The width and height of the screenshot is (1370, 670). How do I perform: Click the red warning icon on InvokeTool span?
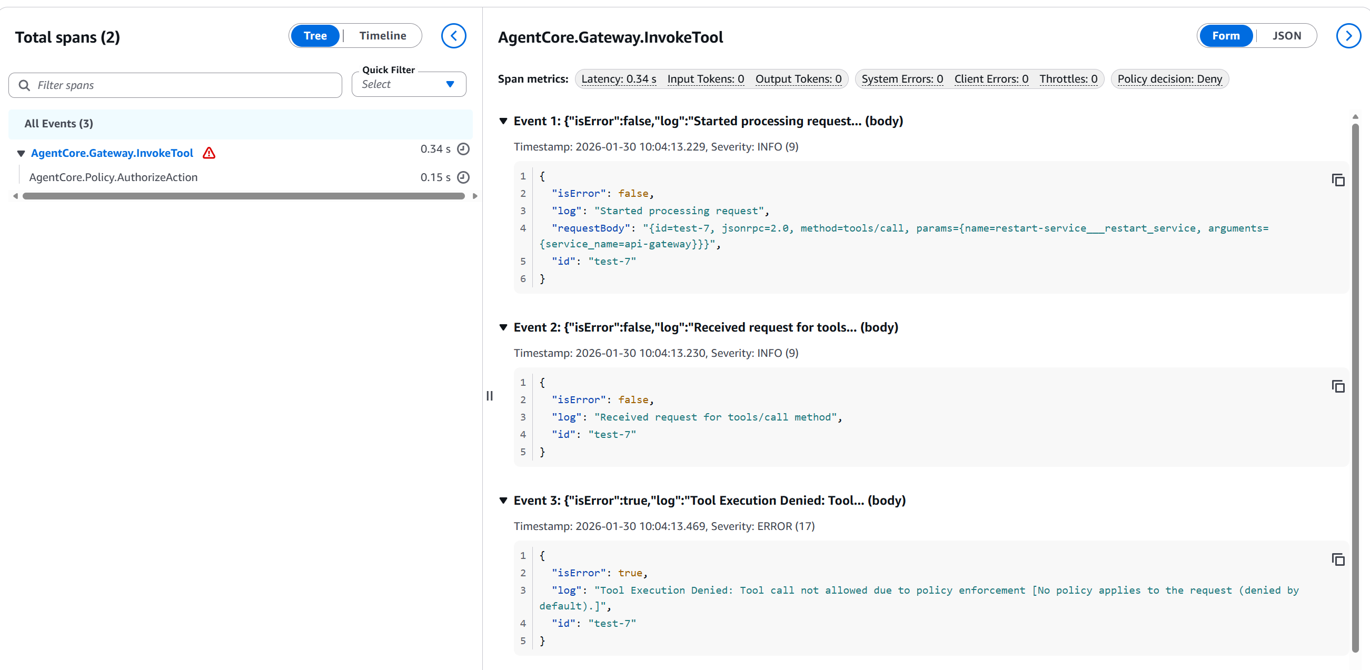pos(209,153)
